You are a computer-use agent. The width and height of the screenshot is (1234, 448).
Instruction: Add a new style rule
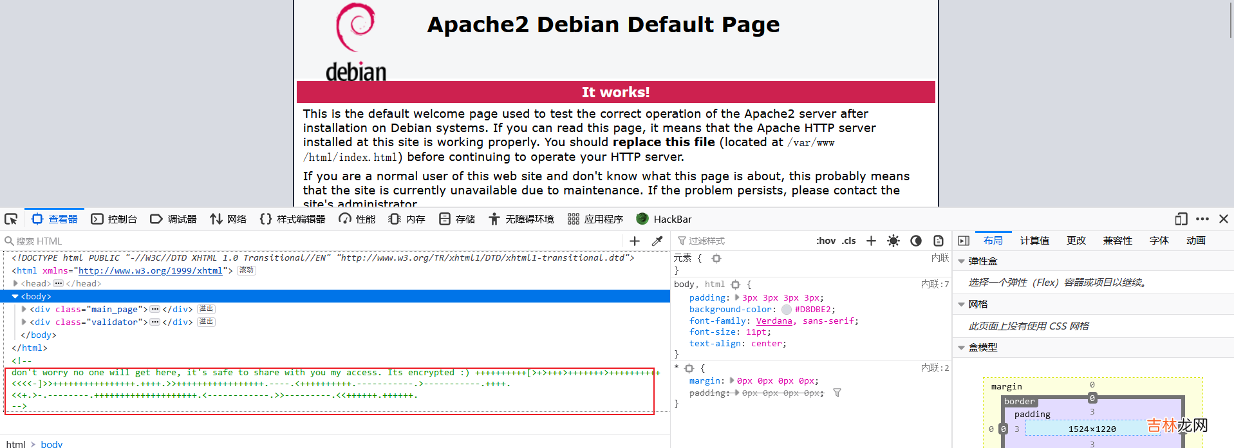coord(871,241)
